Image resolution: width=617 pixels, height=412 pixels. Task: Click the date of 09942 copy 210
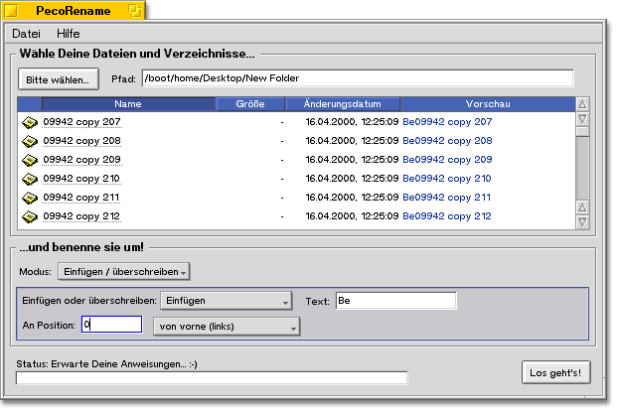(x=352, y=179)
